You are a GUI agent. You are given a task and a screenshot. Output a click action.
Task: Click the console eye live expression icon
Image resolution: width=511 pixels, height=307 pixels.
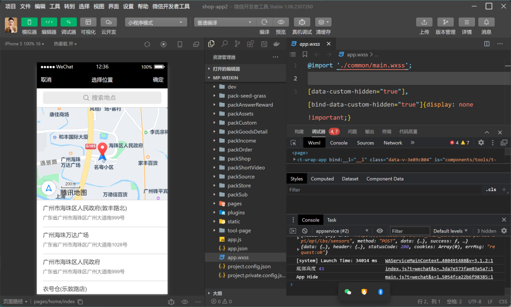(x=380, y=231)
